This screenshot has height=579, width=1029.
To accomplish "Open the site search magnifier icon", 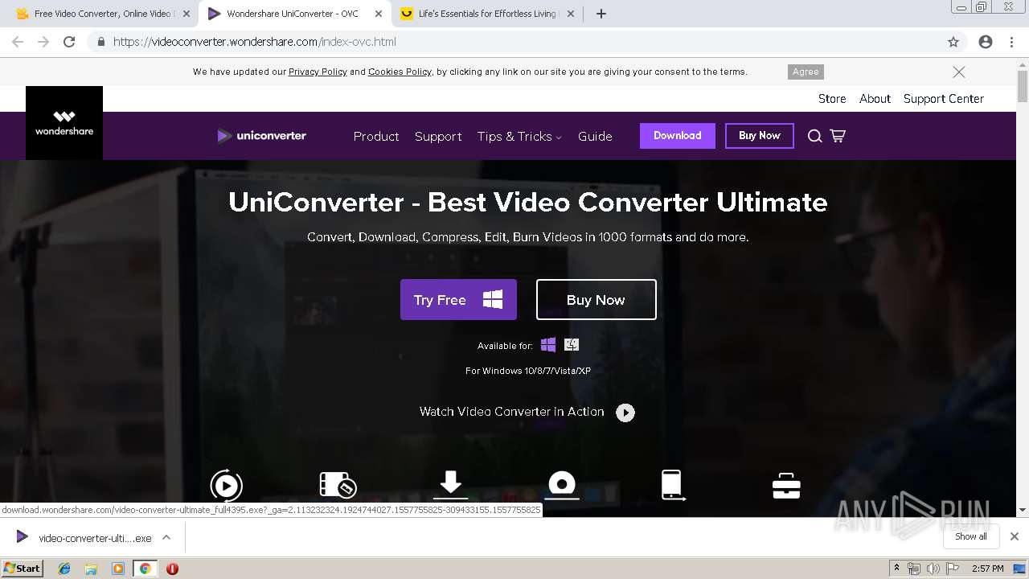I will tap(814, 136).
